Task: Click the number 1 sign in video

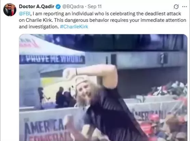Action: [x=163, y=58]
